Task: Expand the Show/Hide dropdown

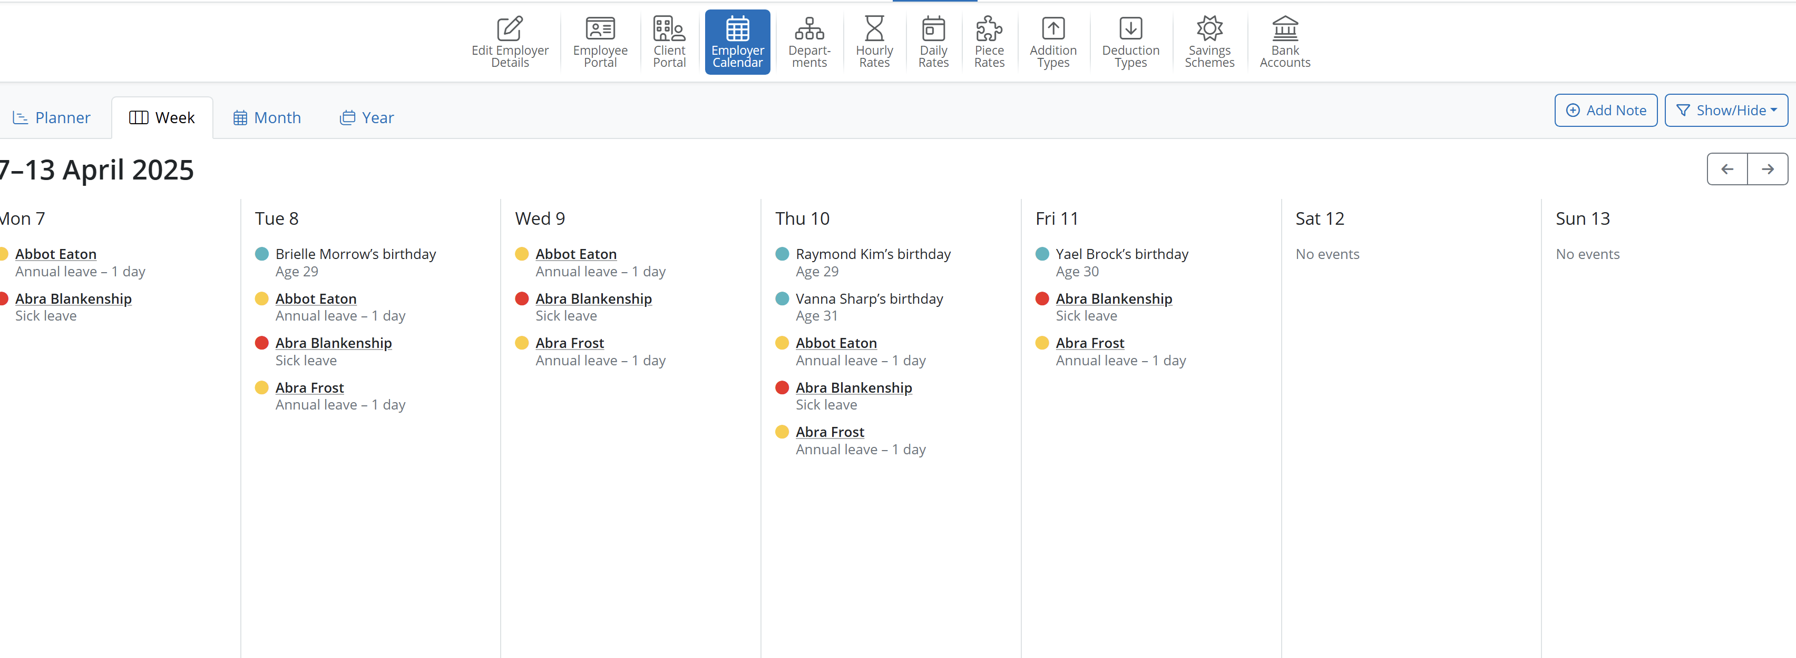Action: point(1725,110)
